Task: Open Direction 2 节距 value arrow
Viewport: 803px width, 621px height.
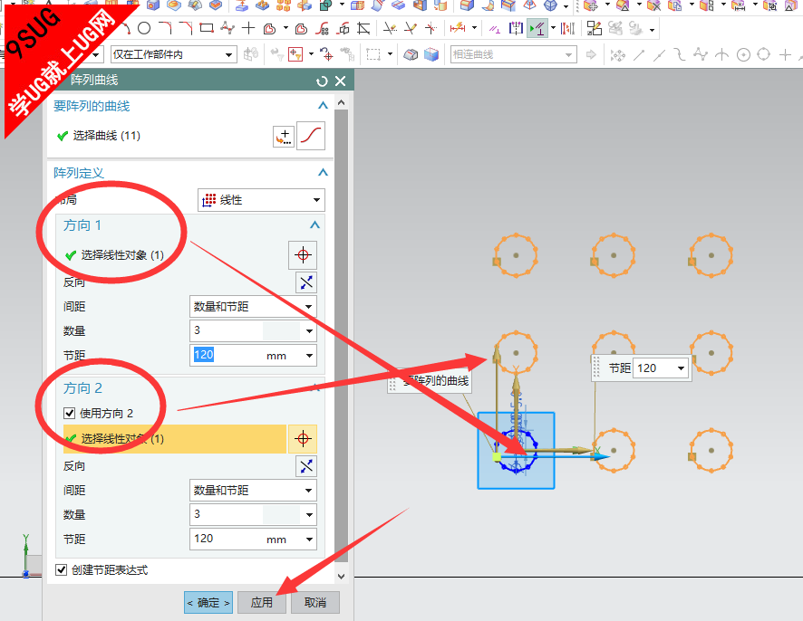Action: pos(309,540)
